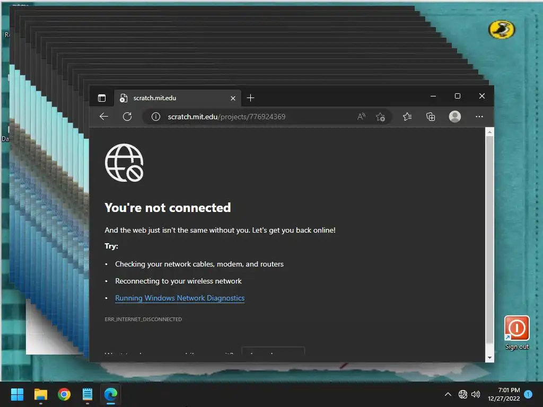Open the clock showing 7:01 PM
The image size is (543, 407).
(x=504, y=394)
